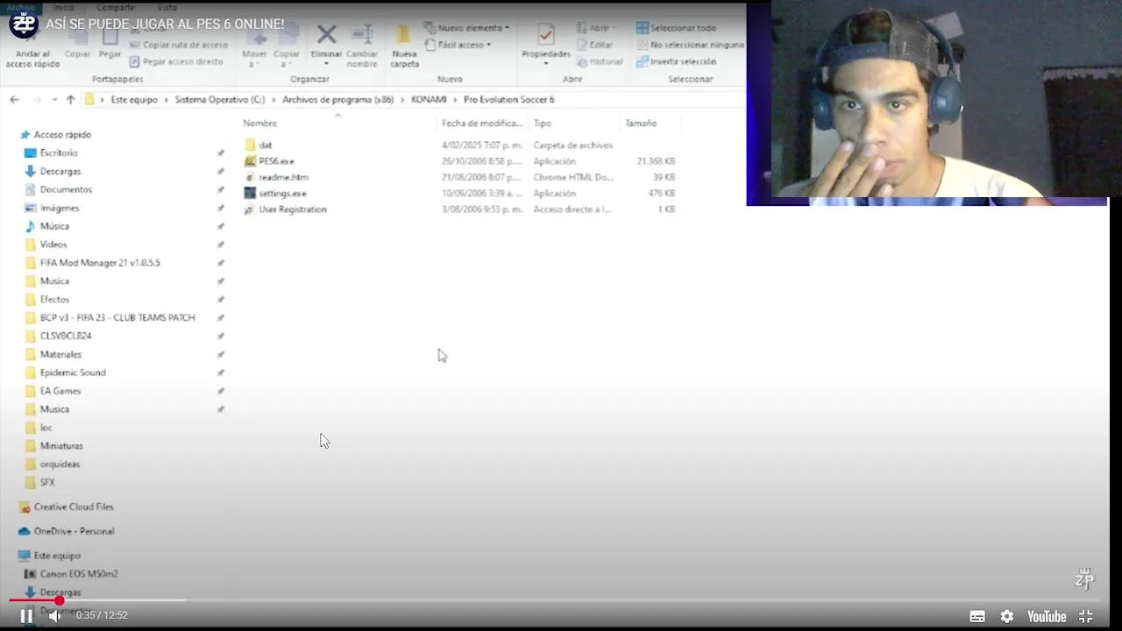Mute the video volume

(54, 616)
